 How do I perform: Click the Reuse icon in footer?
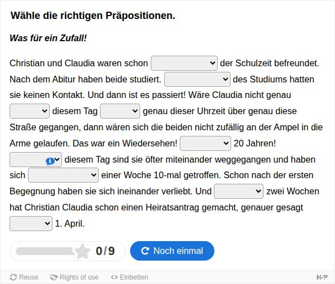[13, 277]
